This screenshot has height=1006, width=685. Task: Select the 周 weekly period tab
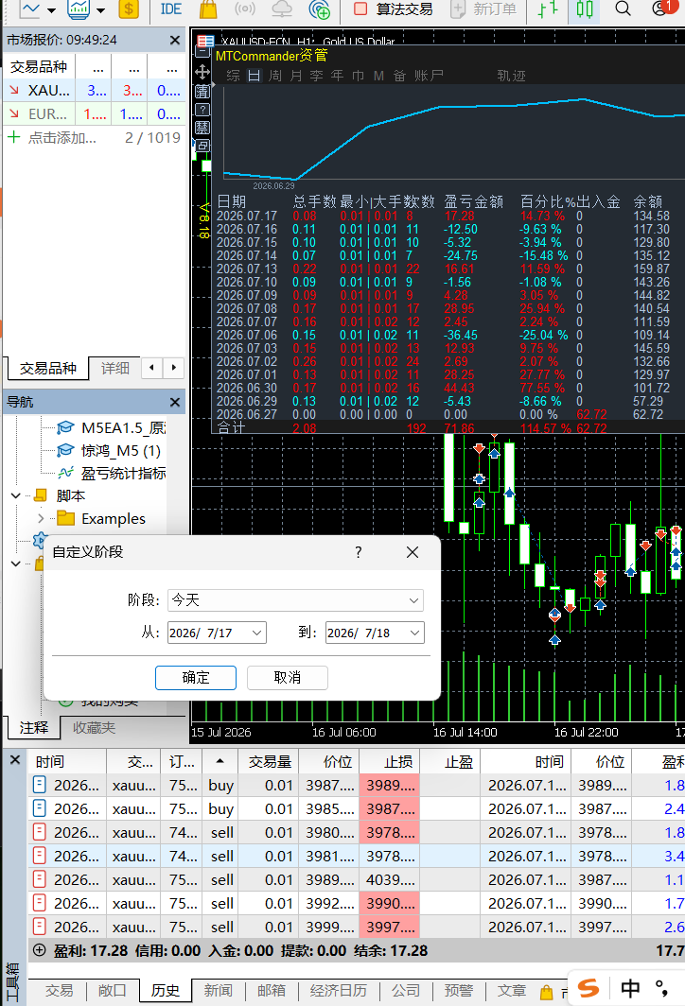(x=274, y=76)
